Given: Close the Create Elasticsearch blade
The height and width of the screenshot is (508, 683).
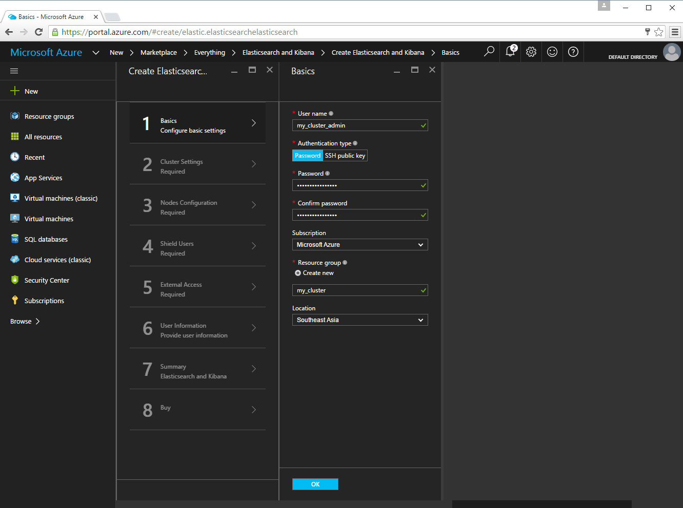Looking at the screenshot, I should click(270, 70).
